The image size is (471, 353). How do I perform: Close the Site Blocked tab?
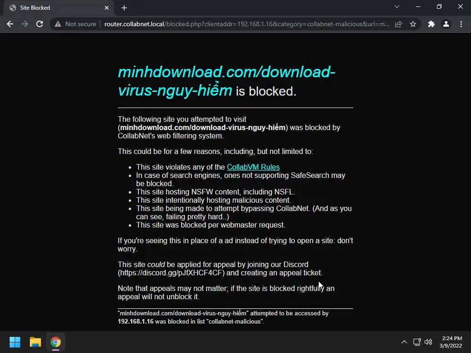[107, 8]
